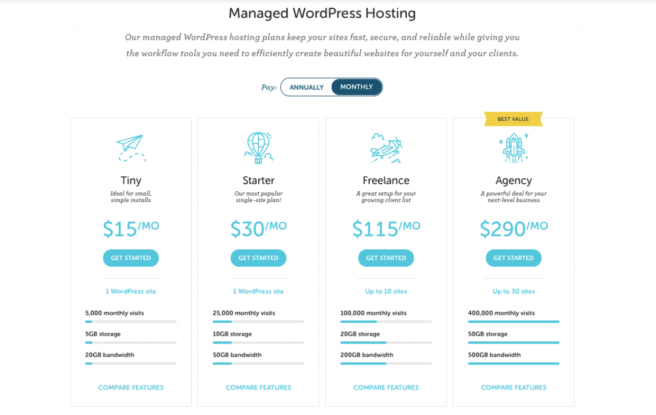Screen dimensions: 656x415
Task: Click the Up to 10 sites text
Action: point(386,292)
